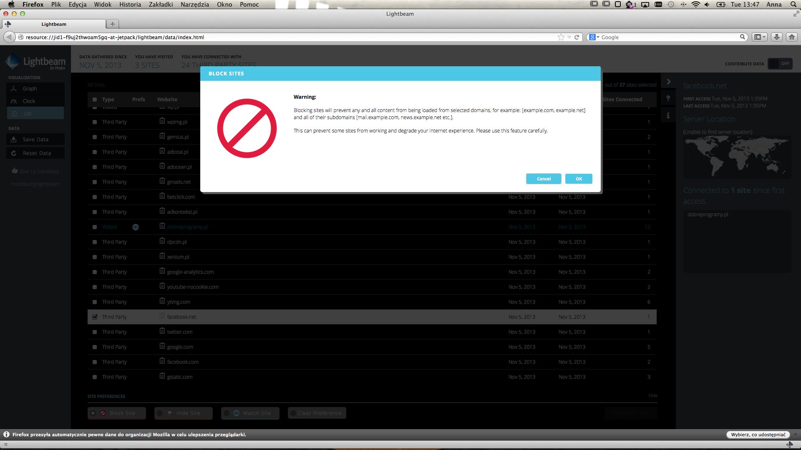Open the Zakładki menu
Image resolution: width=801 pixels, height=450 pixels.
coord(161,5)
